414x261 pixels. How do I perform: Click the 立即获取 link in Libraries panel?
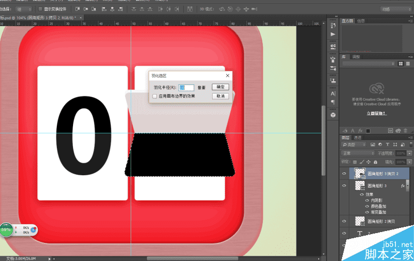click(x=376, y=113)
